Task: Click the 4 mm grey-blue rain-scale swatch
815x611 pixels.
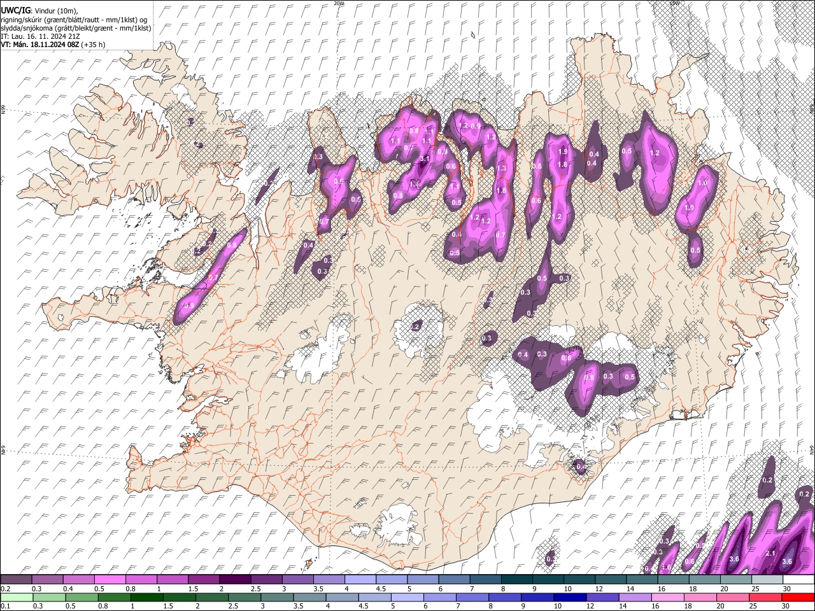Action: tap(343, 597)
